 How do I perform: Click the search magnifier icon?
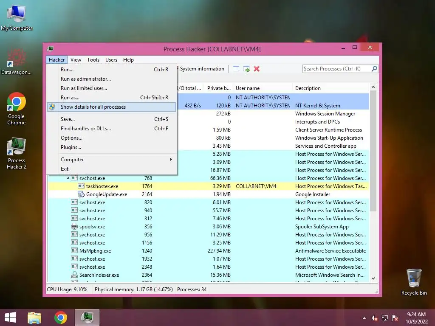pos(374,69)
